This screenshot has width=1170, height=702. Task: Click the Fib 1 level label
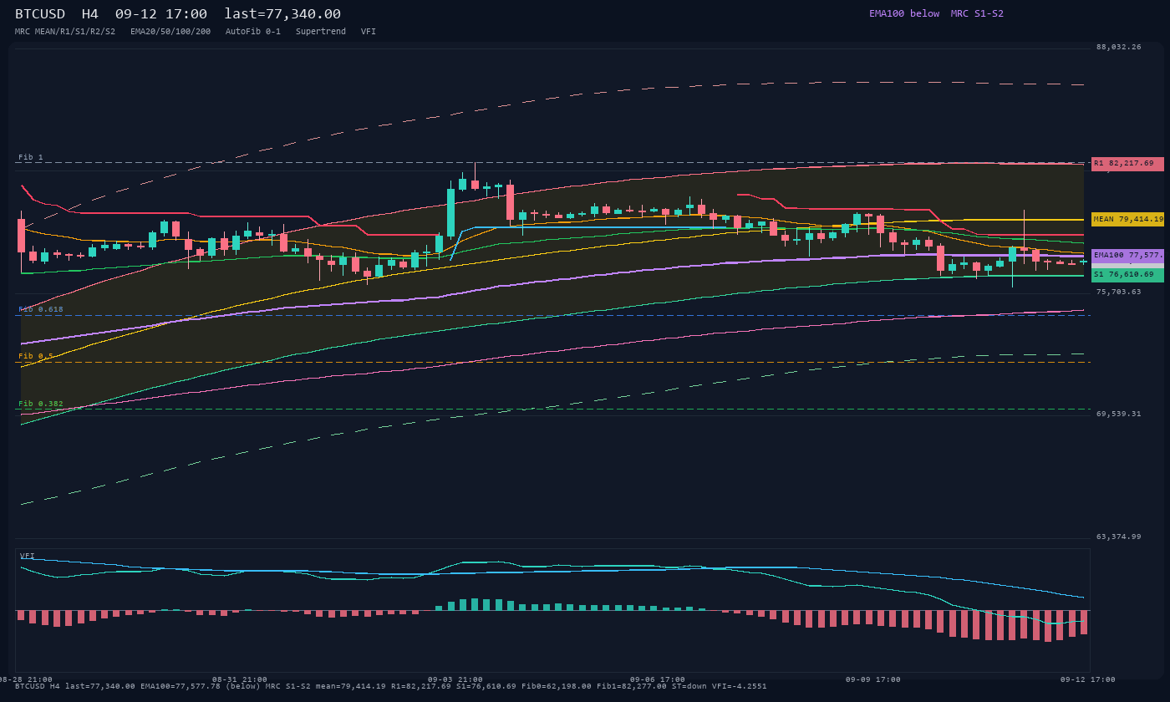click(x=31, y=157)
